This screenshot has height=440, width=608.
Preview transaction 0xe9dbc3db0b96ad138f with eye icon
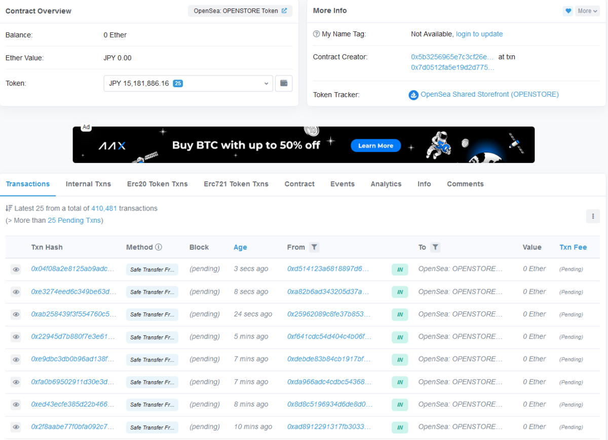(x=16, y=359)
